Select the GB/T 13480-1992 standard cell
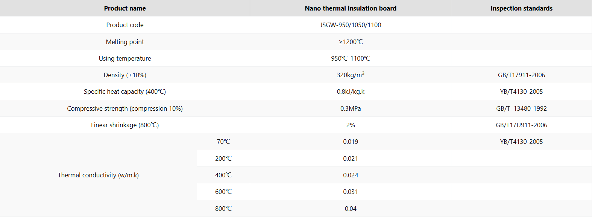 pos(521,108)
